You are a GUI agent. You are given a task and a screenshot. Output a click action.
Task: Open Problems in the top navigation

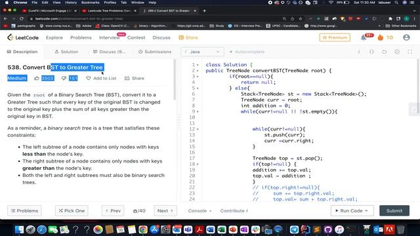coord(81,38)
